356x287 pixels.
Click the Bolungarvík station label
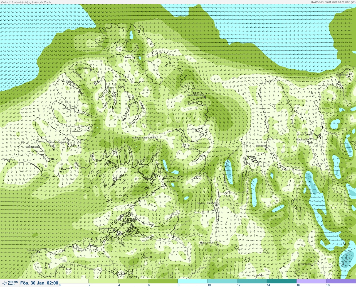tap(83, 68)
